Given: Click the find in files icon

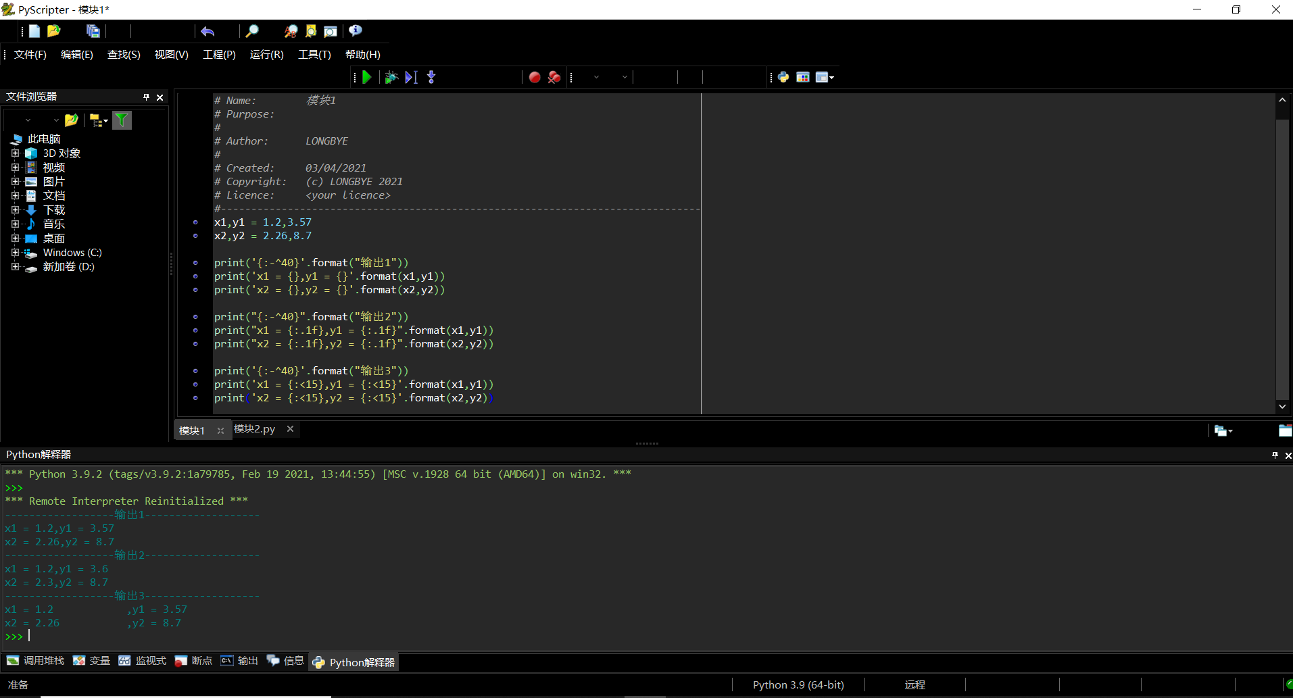Looking at the screenshot, I should pos(311,31).
